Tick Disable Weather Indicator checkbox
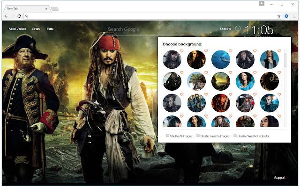 tap(235, 136)
